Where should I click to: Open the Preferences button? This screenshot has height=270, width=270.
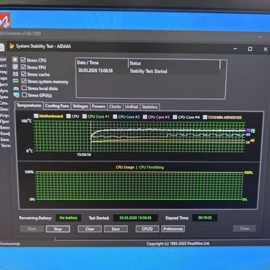point(173,229)
